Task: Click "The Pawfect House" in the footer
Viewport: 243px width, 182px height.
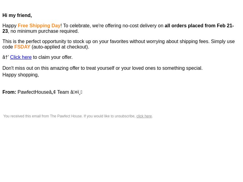Action: (66, 116)
